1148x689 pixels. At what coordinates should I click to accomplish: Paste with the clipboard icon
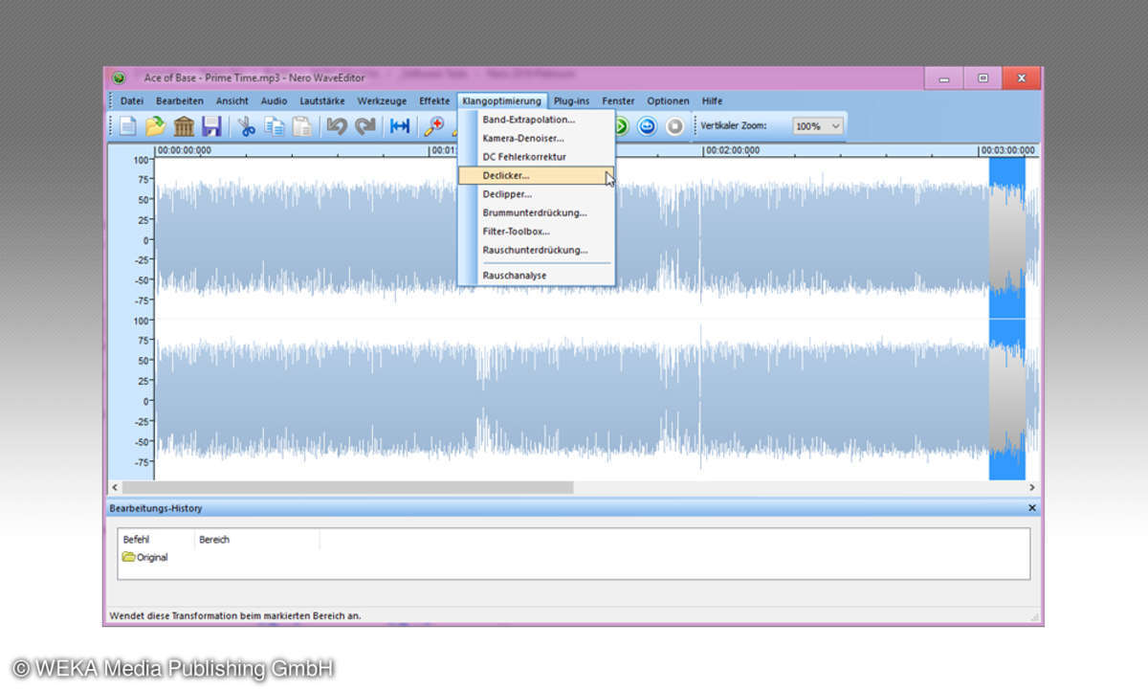302,125
